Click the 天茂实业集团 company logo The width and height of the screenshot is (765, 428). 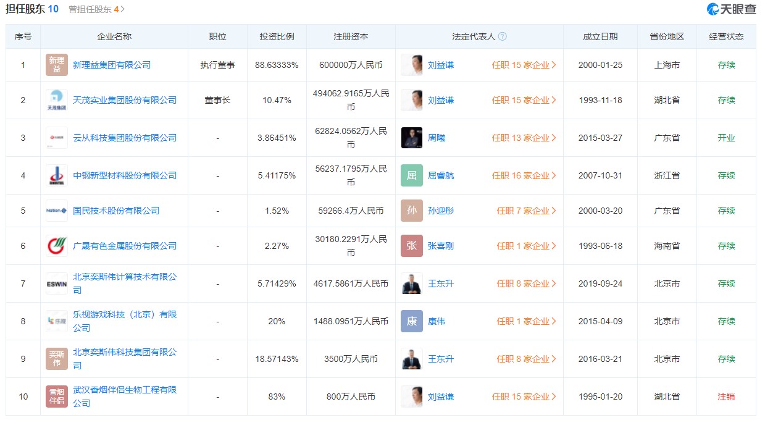click(57, 100)
